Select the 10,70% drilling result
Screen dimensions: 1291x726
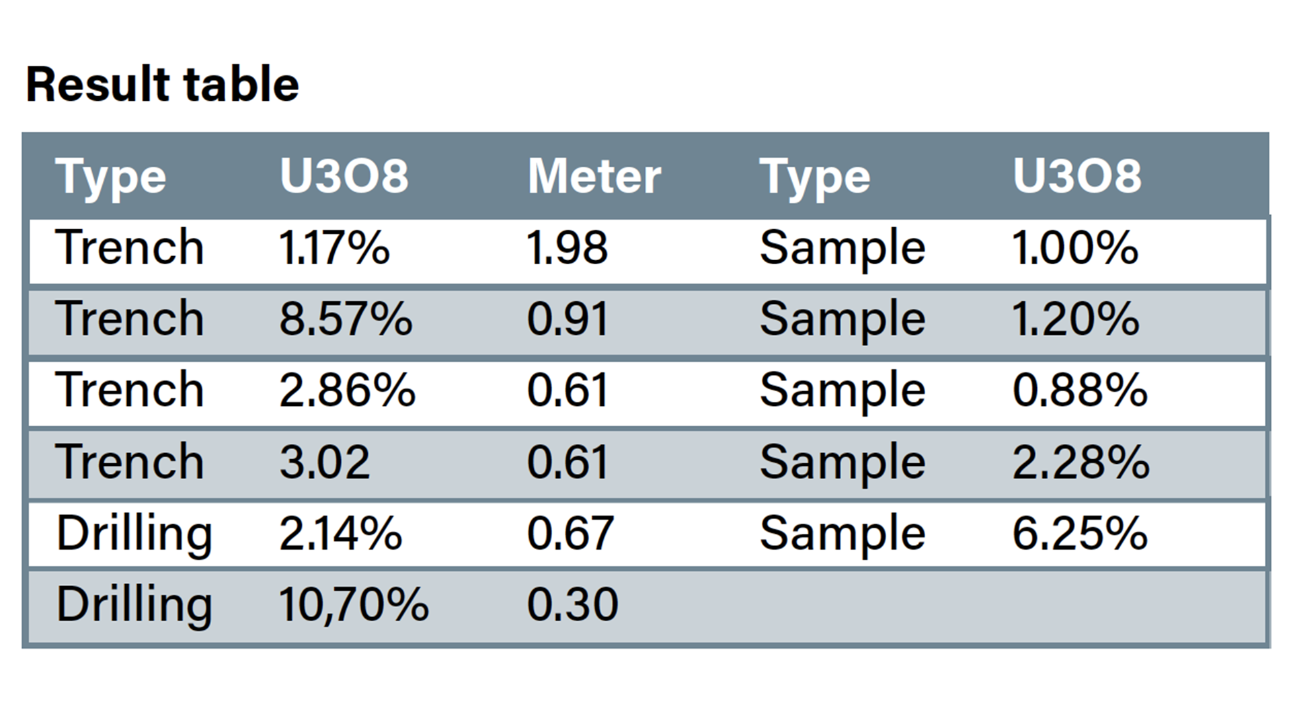click(x=353, y=604)
